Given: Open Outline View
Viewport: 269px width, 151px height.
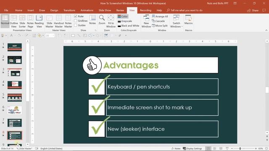Looking at the screenshot, I should [14, 21].
